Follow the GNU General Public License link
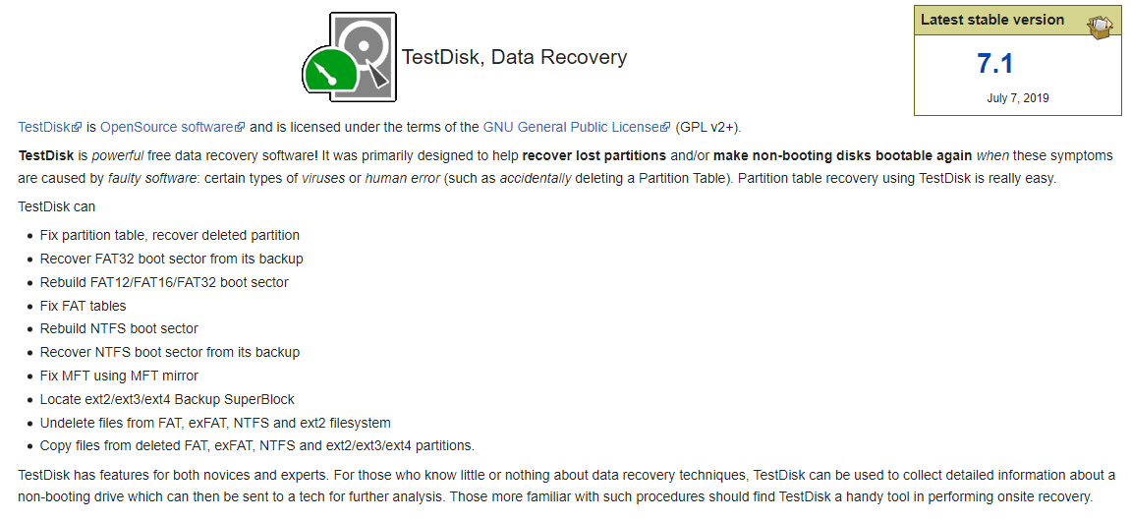This screenshot has width=1131, height=521. coord(570,127)
